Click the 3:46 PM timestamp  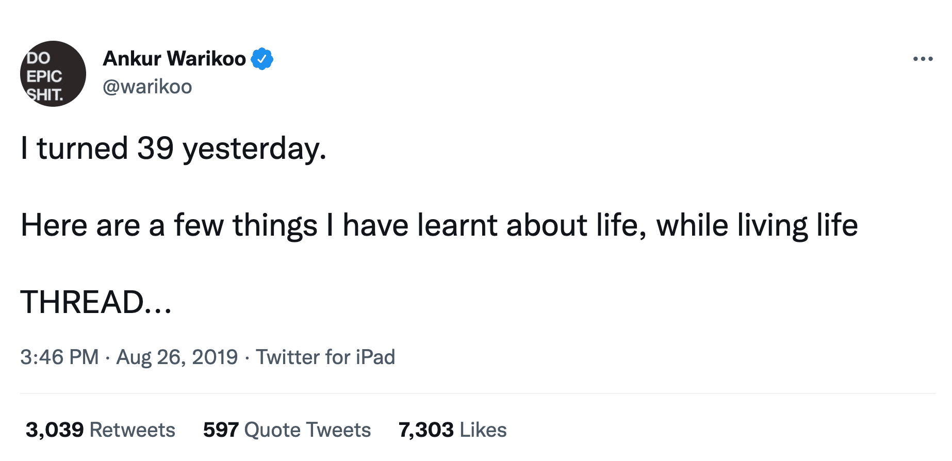pyautogui.click(x=59, y=357)
